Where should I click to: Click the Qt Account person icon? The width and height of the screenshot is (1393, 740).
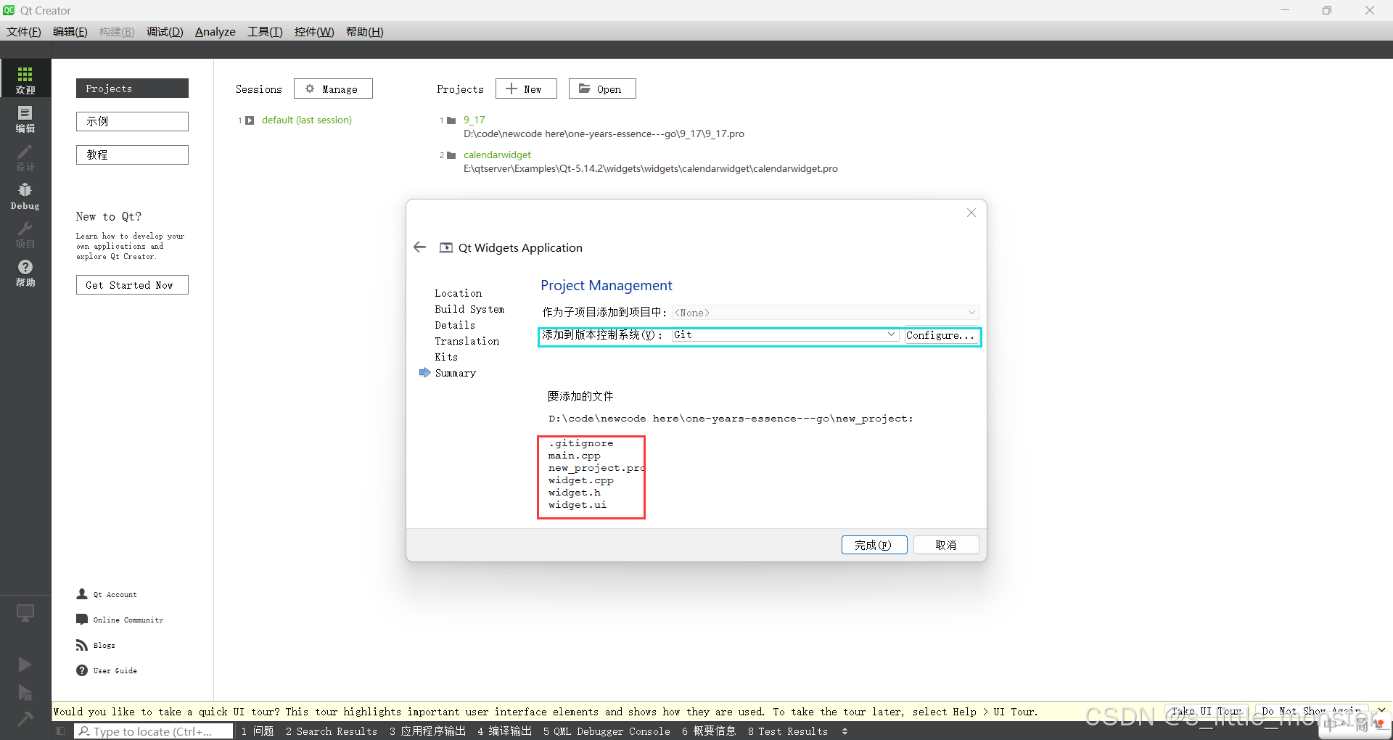pyautogui.click(x=82, y=594)
